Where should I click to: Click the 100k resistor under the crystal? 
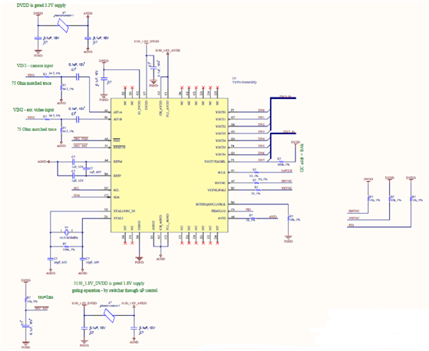coord(66,246)
